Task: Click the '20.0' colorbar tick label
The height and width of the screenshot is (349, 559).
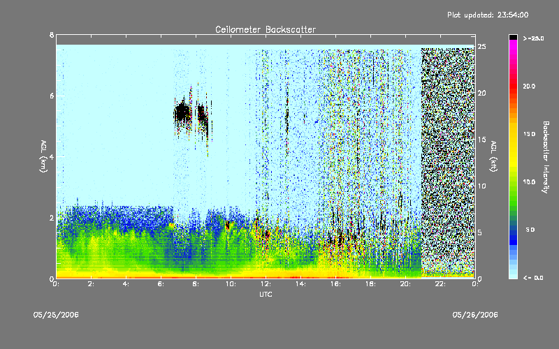Action: coord(529,86)
